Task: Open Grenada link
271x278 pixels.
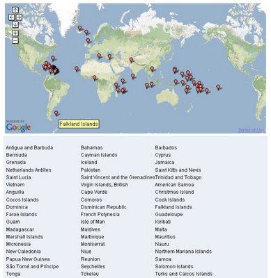Action: point(16,163)
